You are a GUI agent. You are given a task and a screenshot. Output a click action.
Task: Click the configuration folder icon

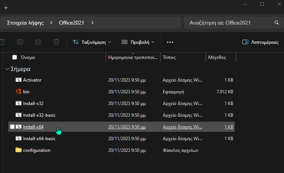pyautogui.click(x=19, y=150)
